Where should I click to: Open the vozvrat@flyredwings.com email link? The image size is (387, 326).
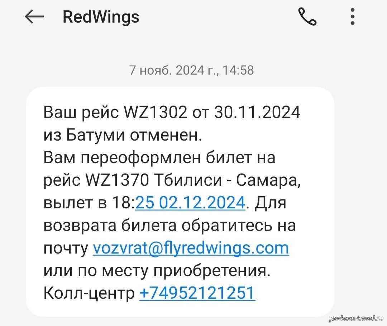[x=191, y=248]
